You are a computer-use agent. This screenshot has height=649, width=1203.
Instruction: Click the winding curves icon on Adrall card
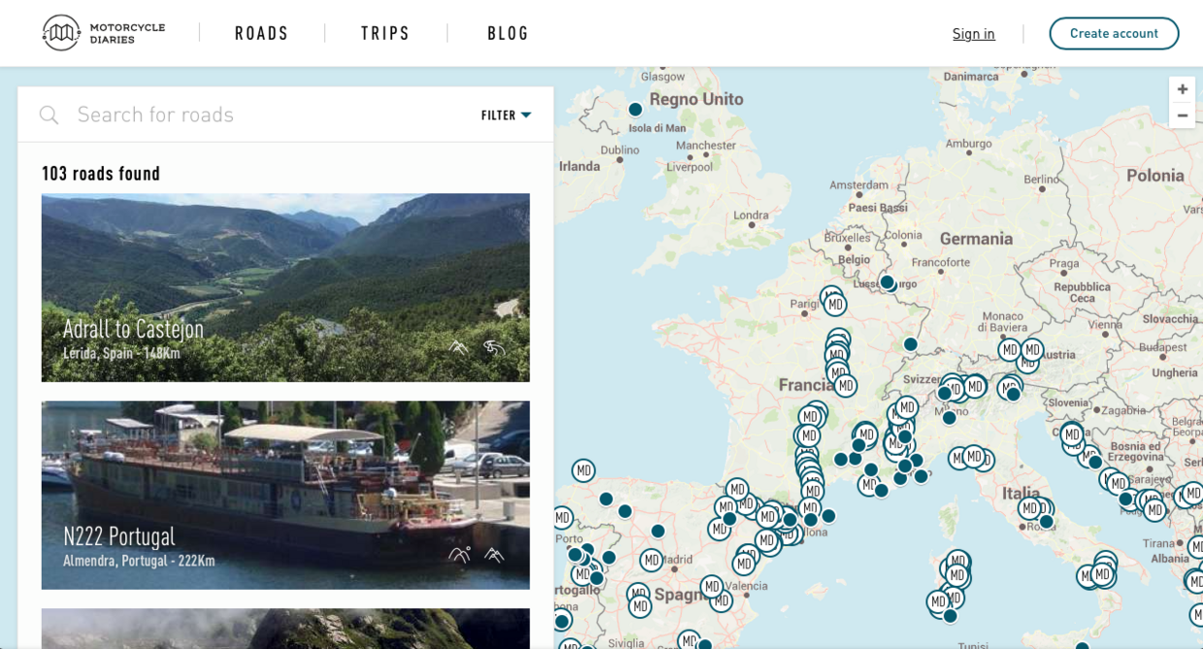pos(495,347)
